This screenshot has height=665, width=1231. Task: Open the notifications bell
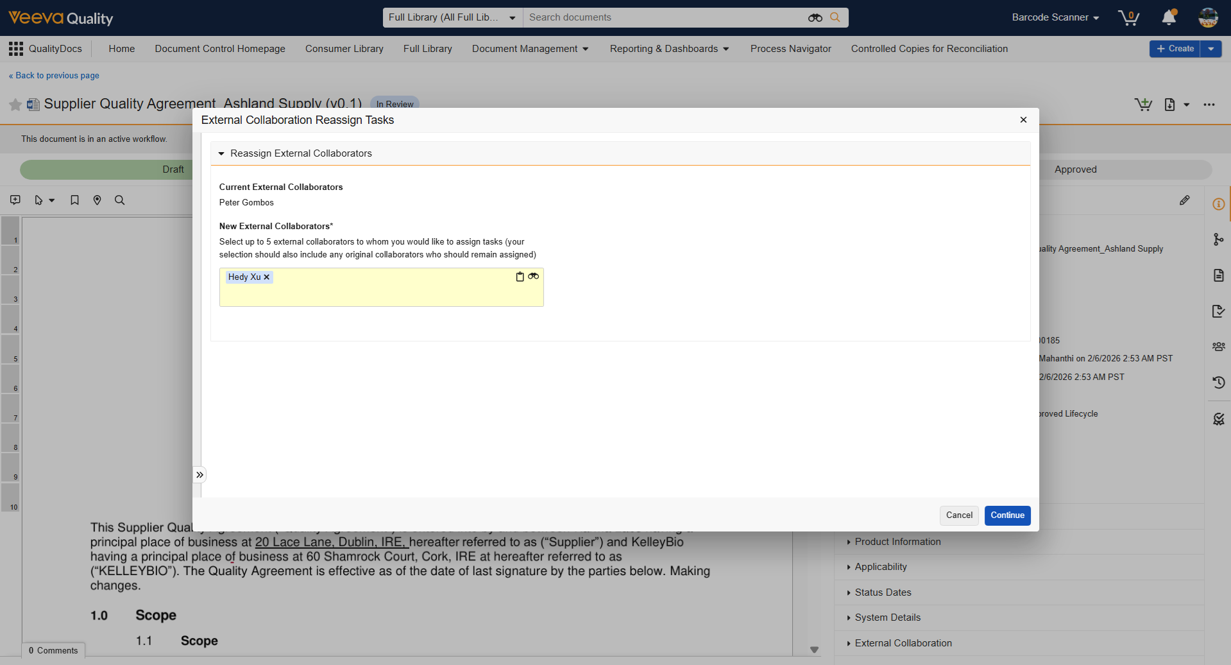pos(1169,17)
